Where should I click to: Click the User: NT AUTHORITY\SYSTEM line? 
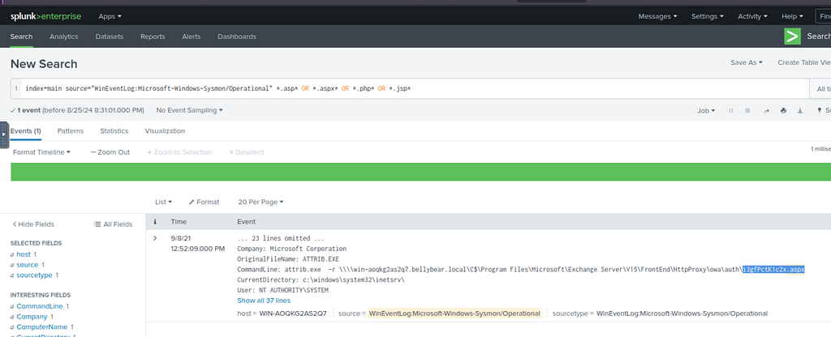283,290
